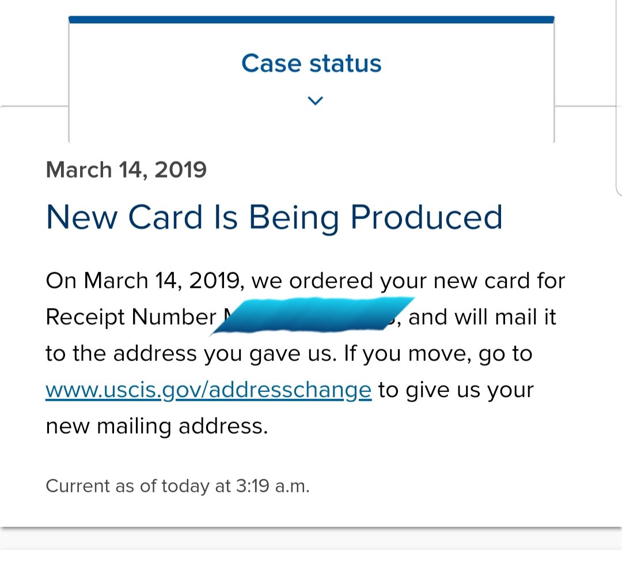Screen dimensions: 622x573
Task: Click the March 14, 2019 date label
Action: 126,170
